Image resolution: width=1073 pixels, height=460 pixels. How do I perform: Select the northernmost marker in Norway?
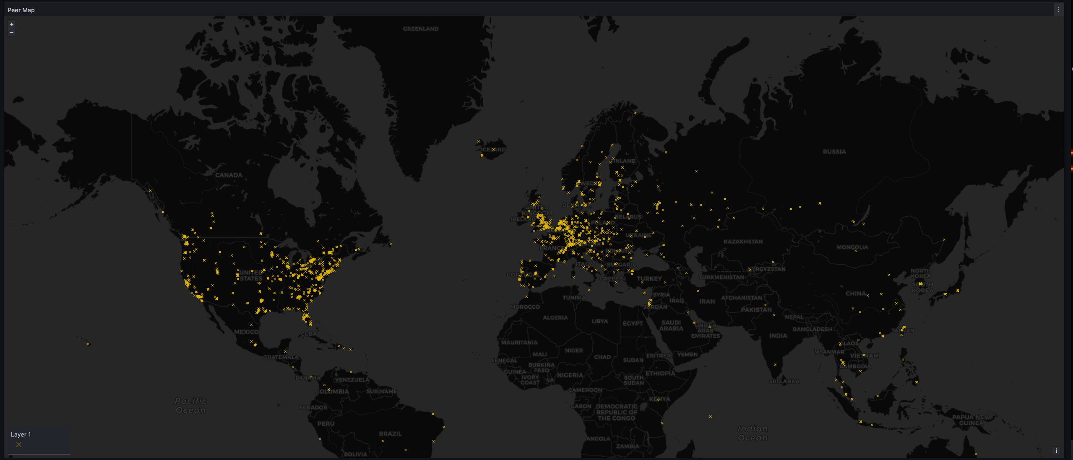pyautogui.click(x=635, y=113)
